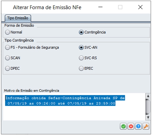
Task: Click the motivo text box scrollbar thumb
Action: coord(148,107)
